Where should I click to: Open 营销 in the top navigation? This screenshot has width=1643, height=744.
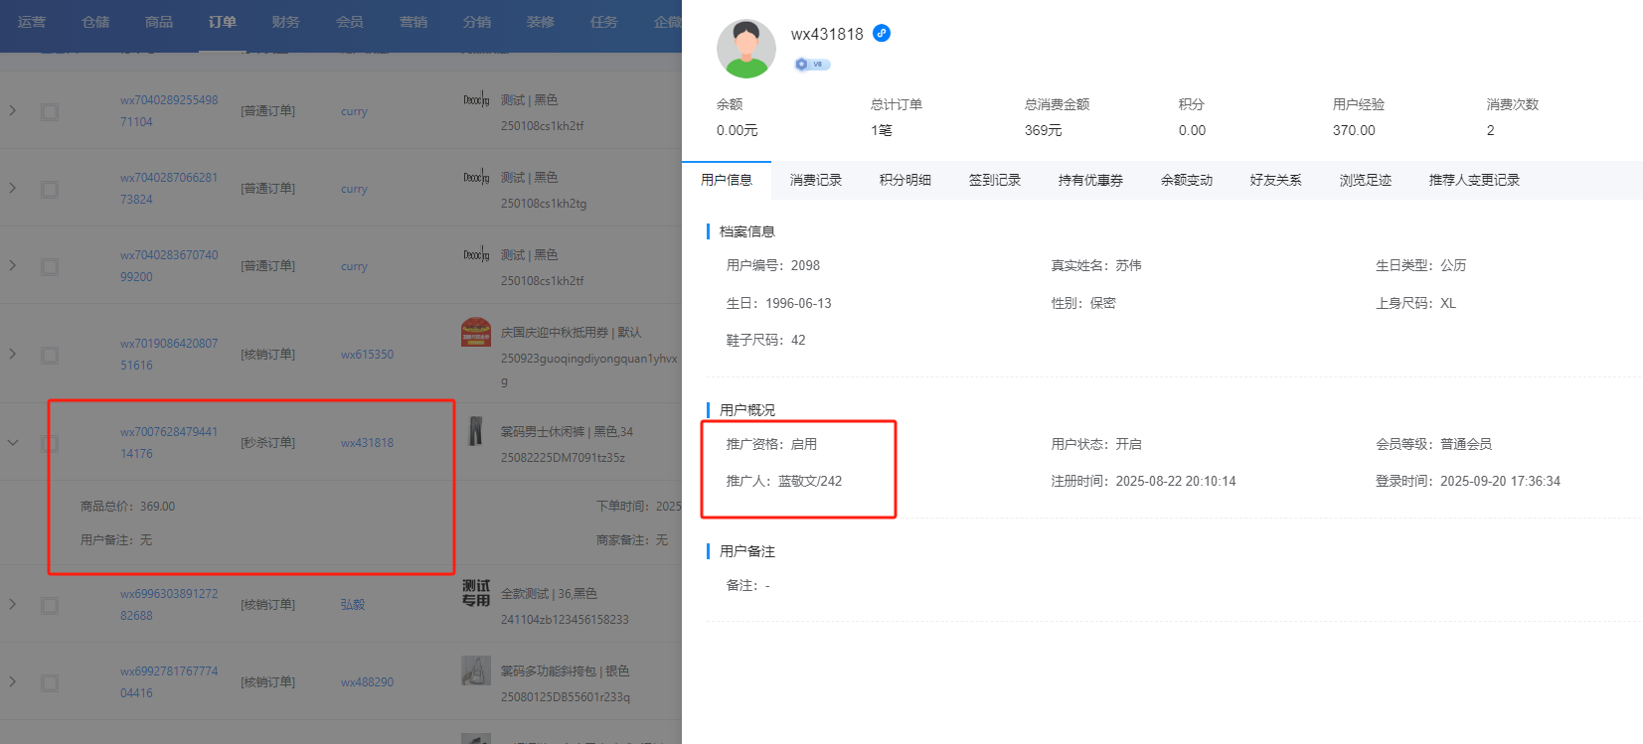click(413, 22)
